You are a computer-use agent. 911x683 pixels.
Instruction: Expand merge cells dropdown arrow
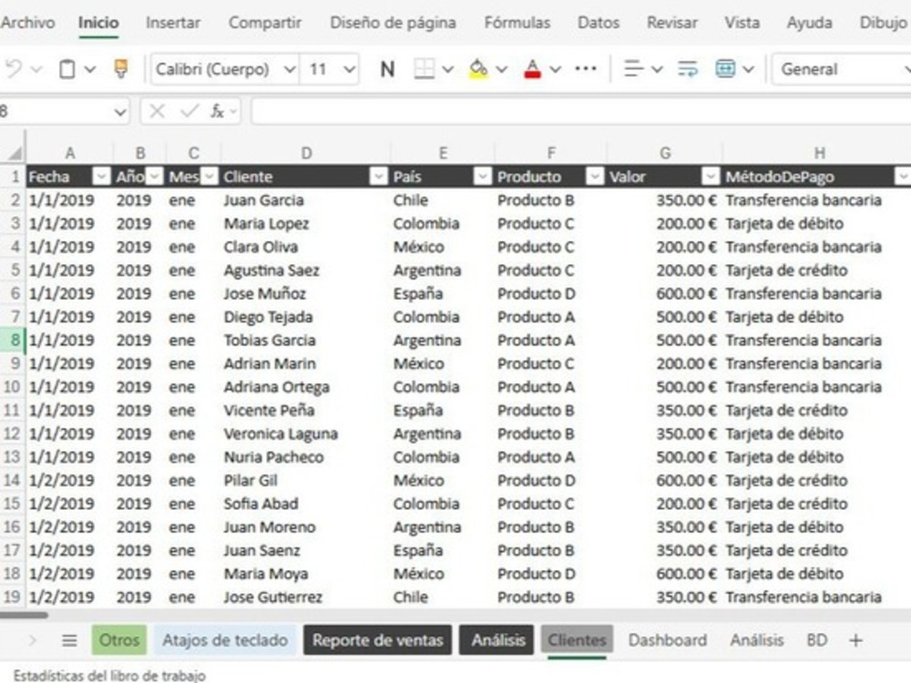point(748,70)
